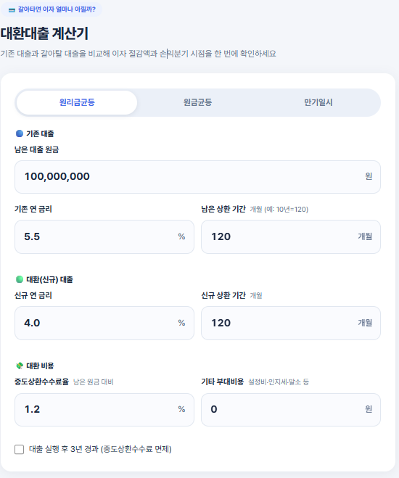Screen dimensions: 399x478
Task: Enable the 3년 경과 수수료 면제 checkbox
Action: pos(19,449)
